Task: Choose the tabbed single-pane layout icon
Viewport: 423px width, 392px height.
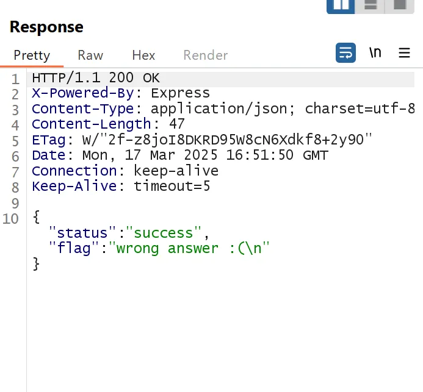Action: point(400,5)
